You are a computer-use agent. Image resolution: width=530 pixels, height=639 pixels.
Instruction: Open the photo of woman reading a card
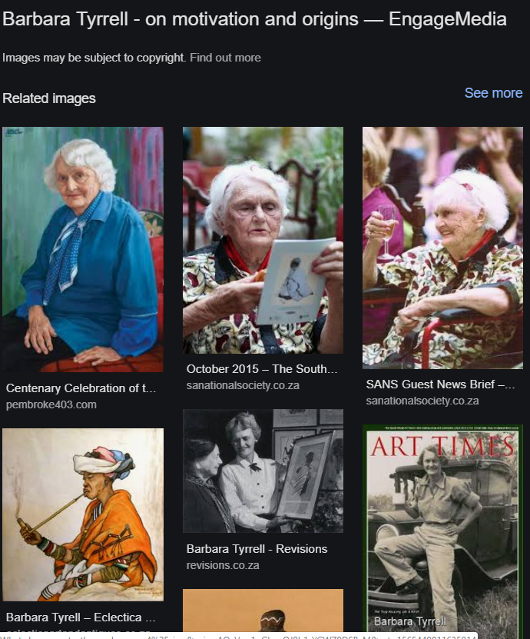click(x=263, y=240)
